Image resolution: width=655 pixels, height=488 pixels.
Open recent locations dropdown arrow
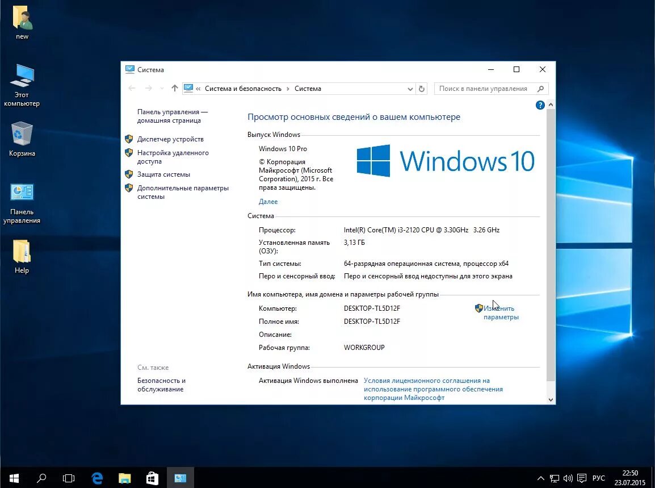pyautogui.click(x=162, y=89)
